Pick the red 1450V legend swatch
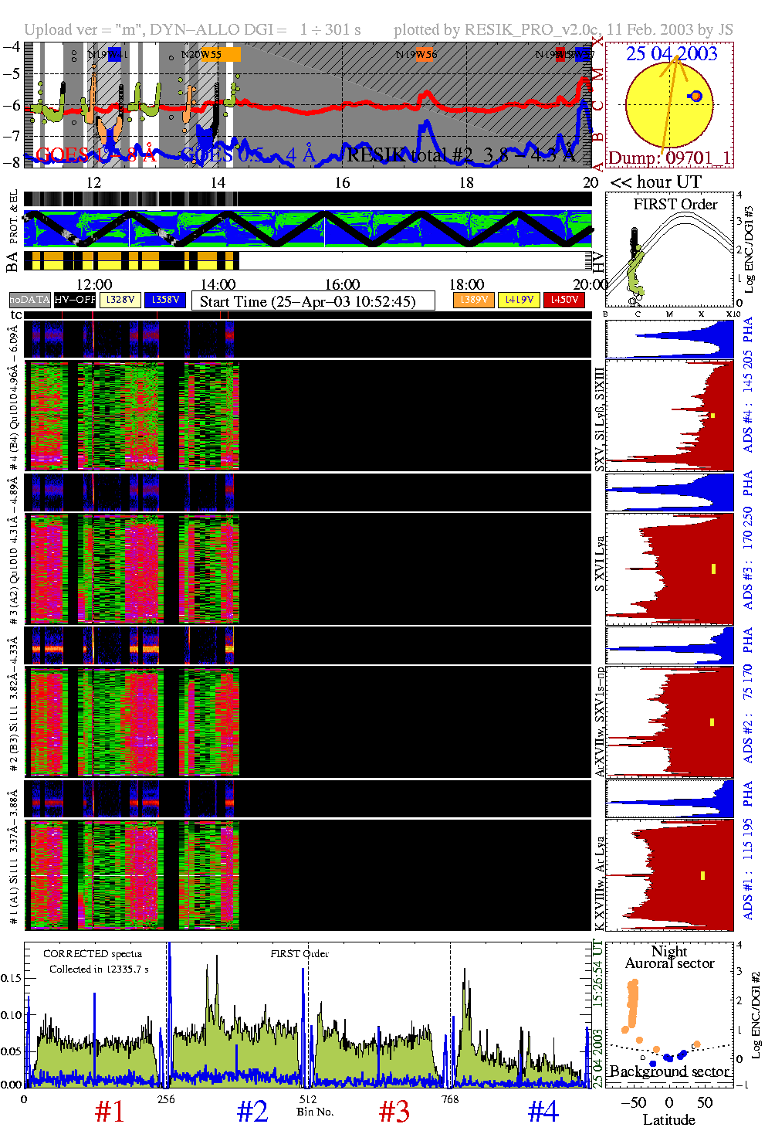The width and height of the screenshot is (775, 1141). click(564, 300)
